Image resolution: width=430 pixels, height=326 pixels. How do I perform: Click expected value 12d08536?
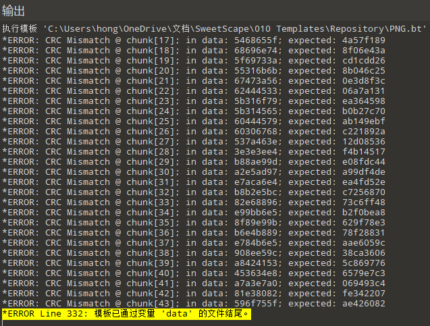tap(364, 142)
